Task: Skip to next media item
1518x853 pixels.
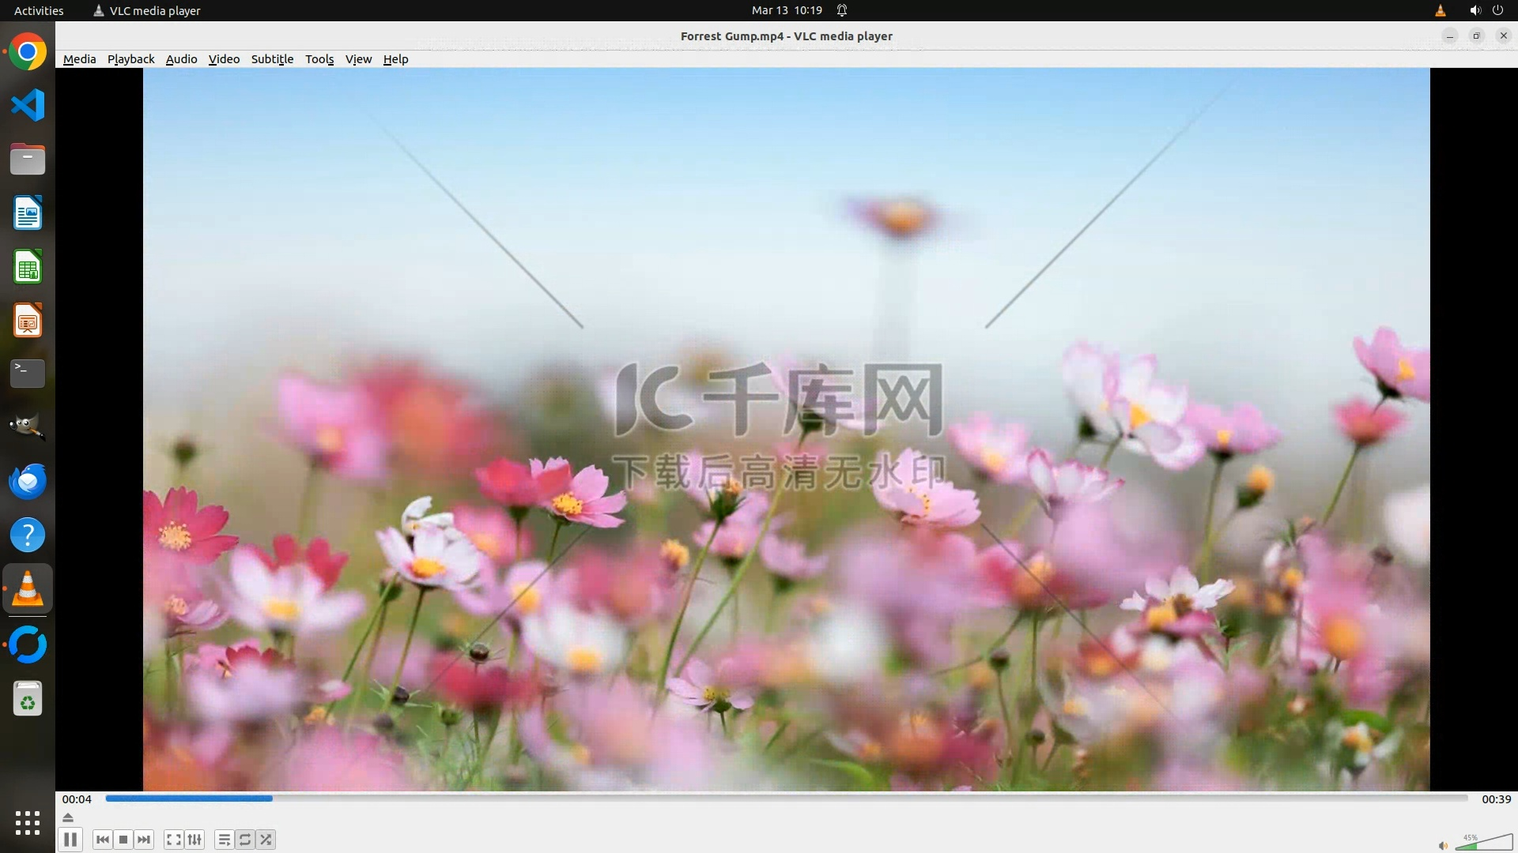Action: click(144, 840)
